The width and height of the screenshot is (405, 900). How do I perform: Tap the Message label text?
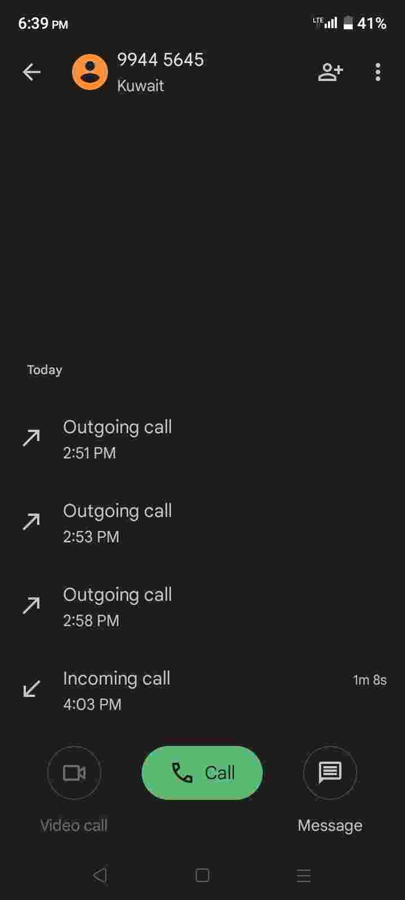[330, 825]
